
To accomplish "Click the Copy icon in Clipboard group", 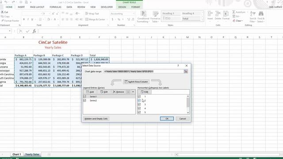I will coord(3,16).
